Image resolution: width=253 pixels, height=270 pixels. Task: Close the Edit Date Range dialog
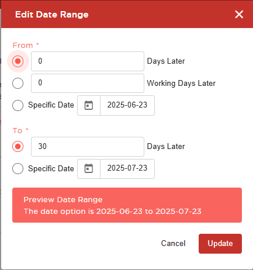pos(239,15)
